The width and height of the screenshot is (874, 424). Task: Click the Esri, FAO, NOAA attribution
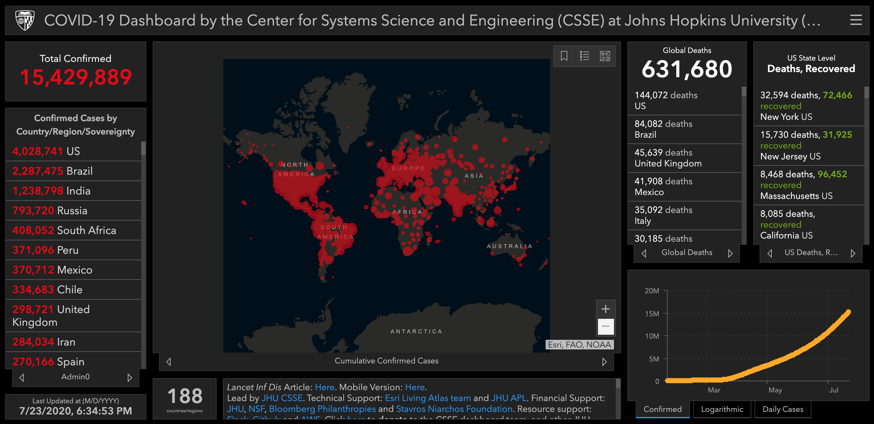tap(579, 345)
